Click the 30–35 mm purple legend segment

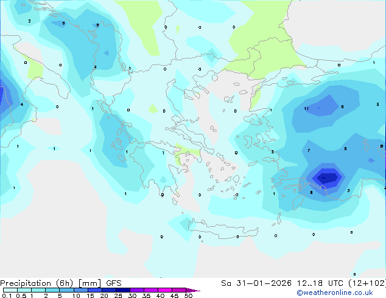137,290
